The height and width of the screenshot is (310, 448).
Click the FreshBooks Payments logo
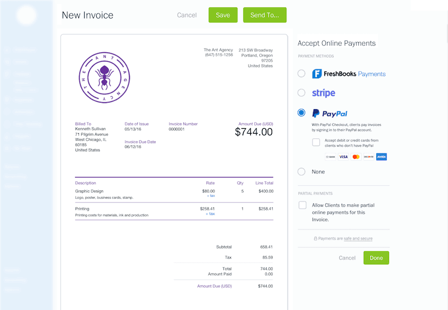[348, 73]
